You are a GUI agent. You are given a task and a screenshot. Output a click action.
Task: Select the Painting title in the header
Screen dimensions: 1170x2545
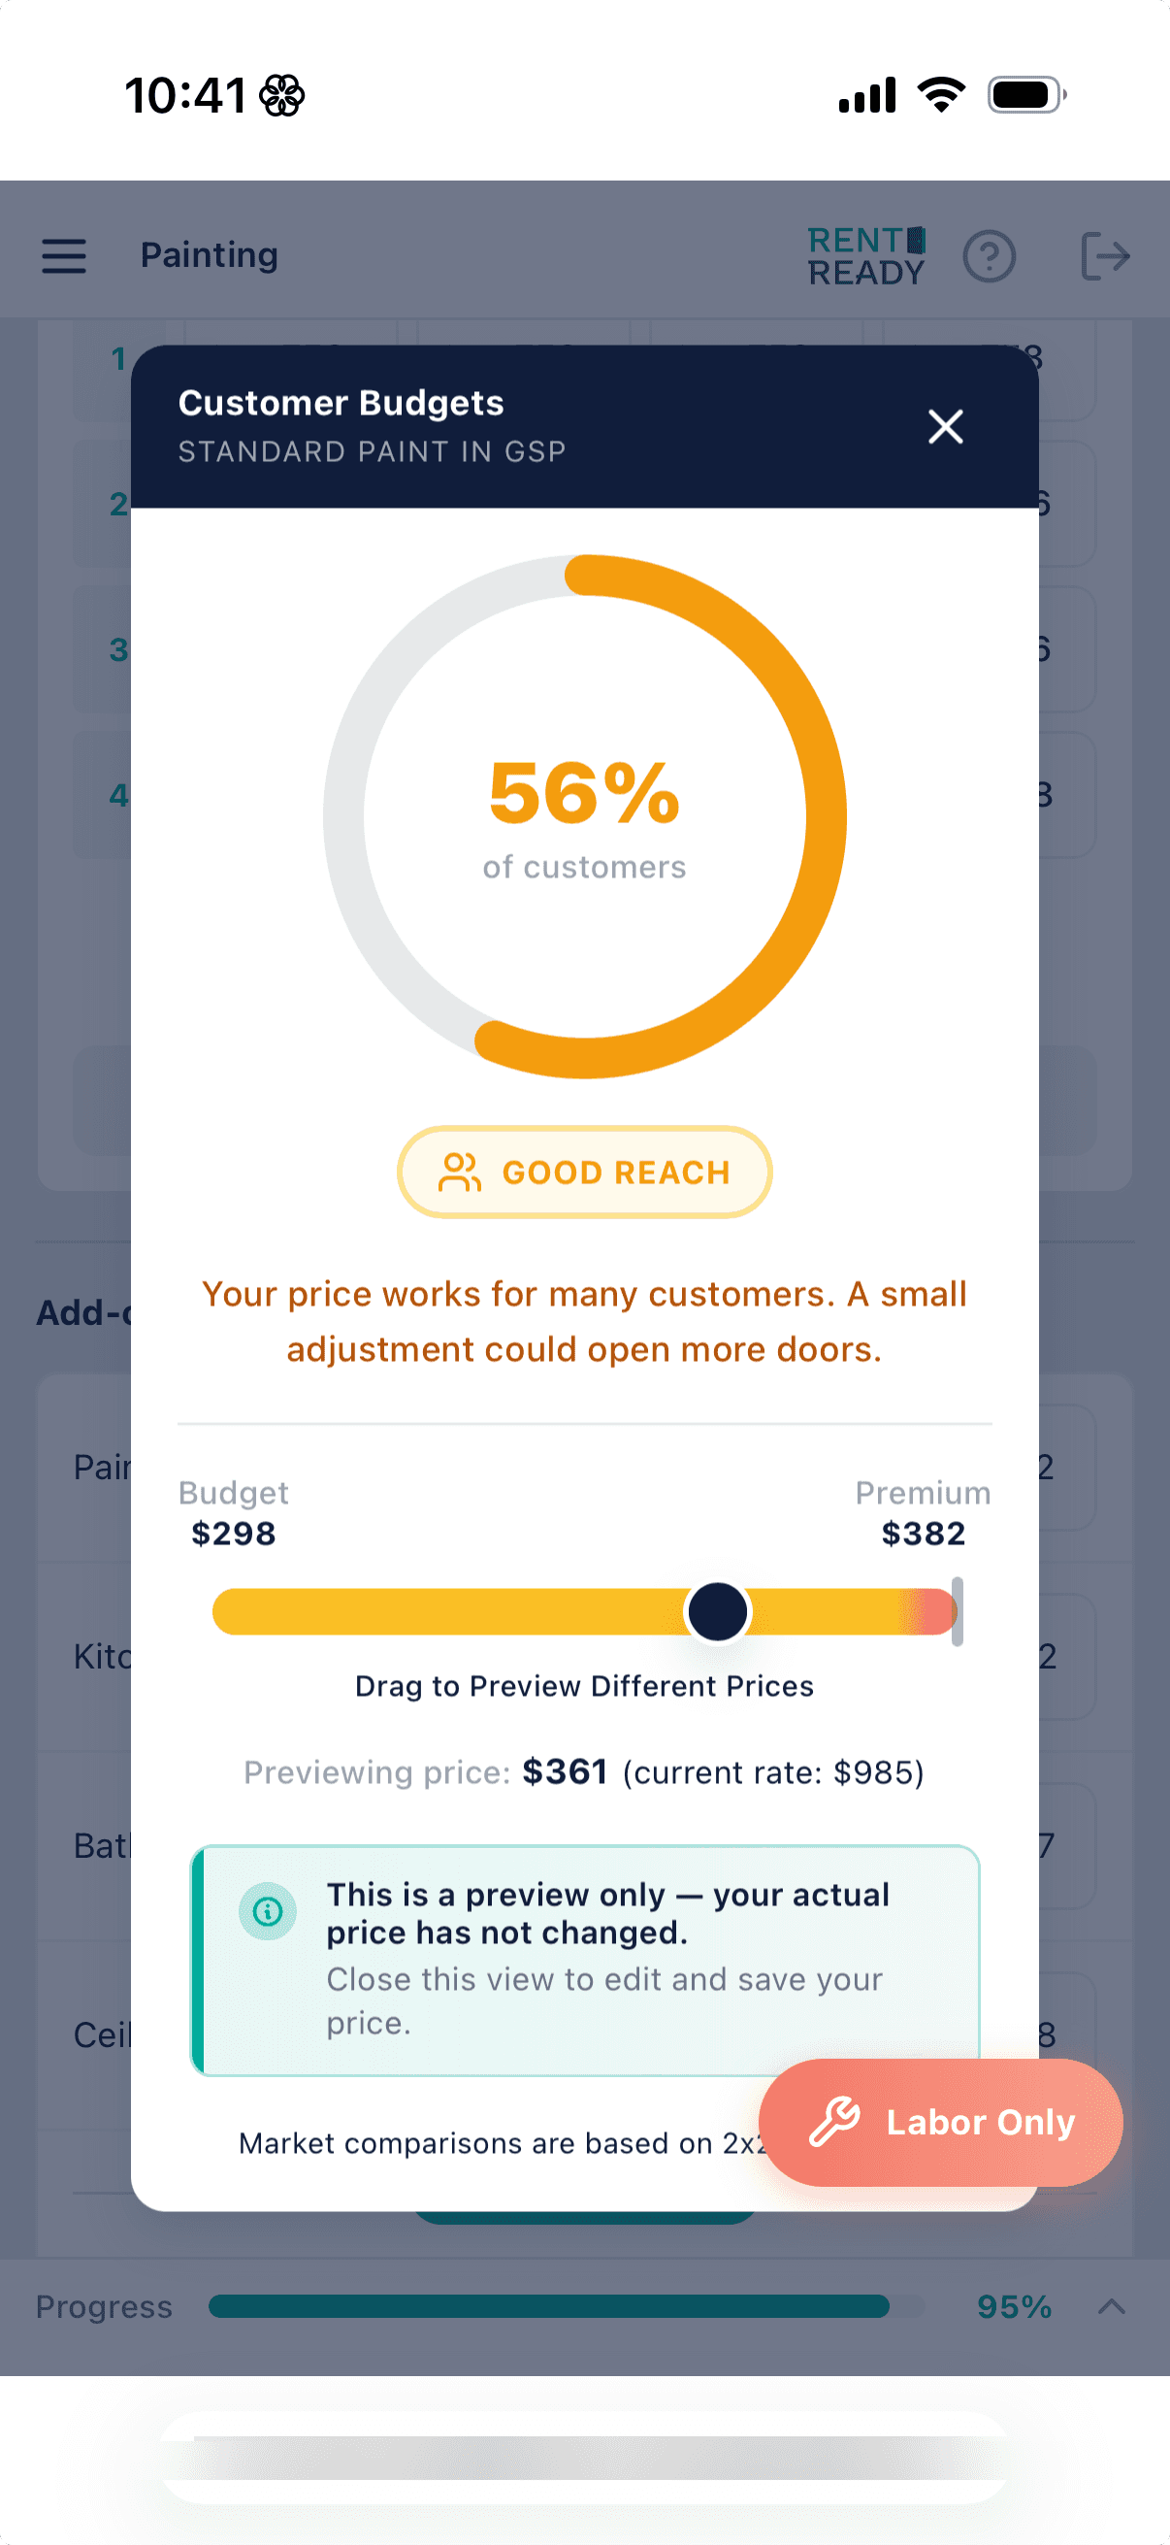click(210, 255)
